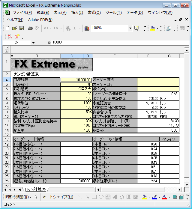
Task: Expand the Name Box dropdown arrow
Action: point(33,43)
